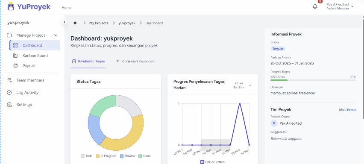The image size is (364, 164).
Task: Click the 'Belum ada anggota.' text
Action: 286,138
